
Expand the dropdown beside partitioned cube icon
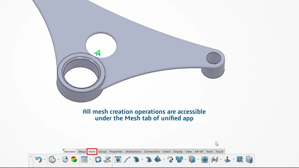coord(198,159)
